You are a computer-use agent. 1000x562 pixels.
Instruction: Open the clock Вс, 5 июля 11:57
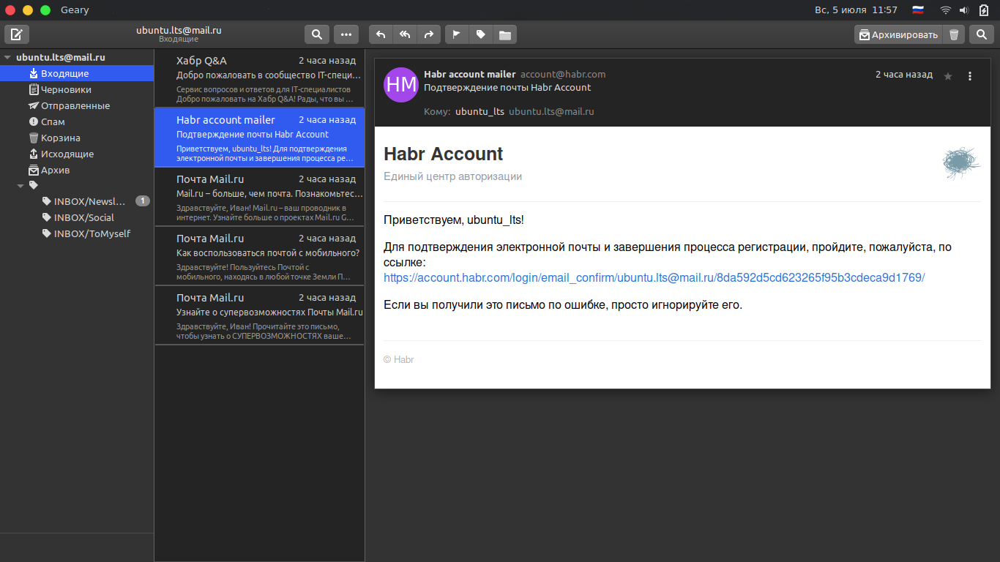[x=856, y=10]
